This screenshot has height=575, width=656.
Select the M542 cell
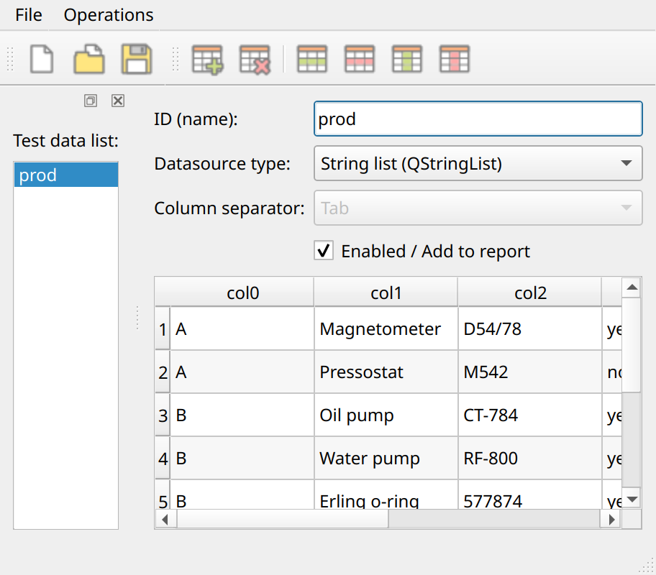[x=529, y=372]
